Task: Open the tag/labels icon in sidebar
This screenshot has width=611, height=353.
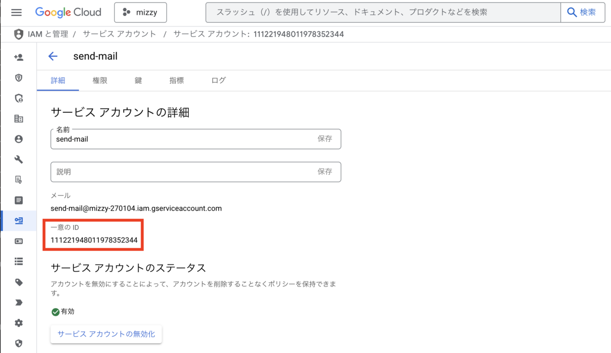Action: coord(18,282)
